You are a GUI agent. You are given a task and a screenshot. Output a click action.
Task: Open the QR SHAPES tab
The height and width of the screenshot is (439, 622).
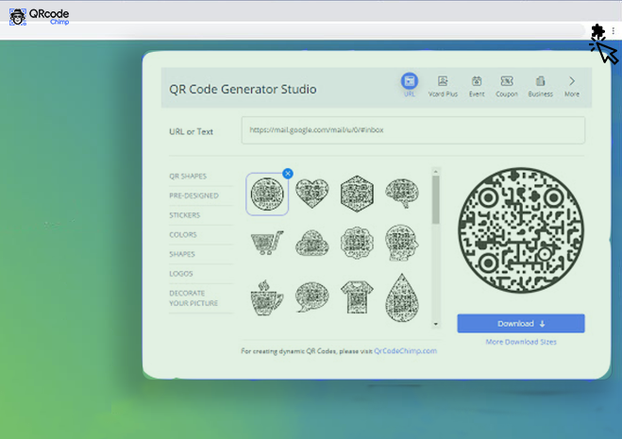click(188, 177)
